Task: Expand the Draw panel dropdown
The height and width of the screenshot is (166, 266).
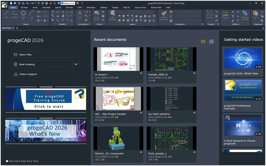Action: click(x=26, y=24)
